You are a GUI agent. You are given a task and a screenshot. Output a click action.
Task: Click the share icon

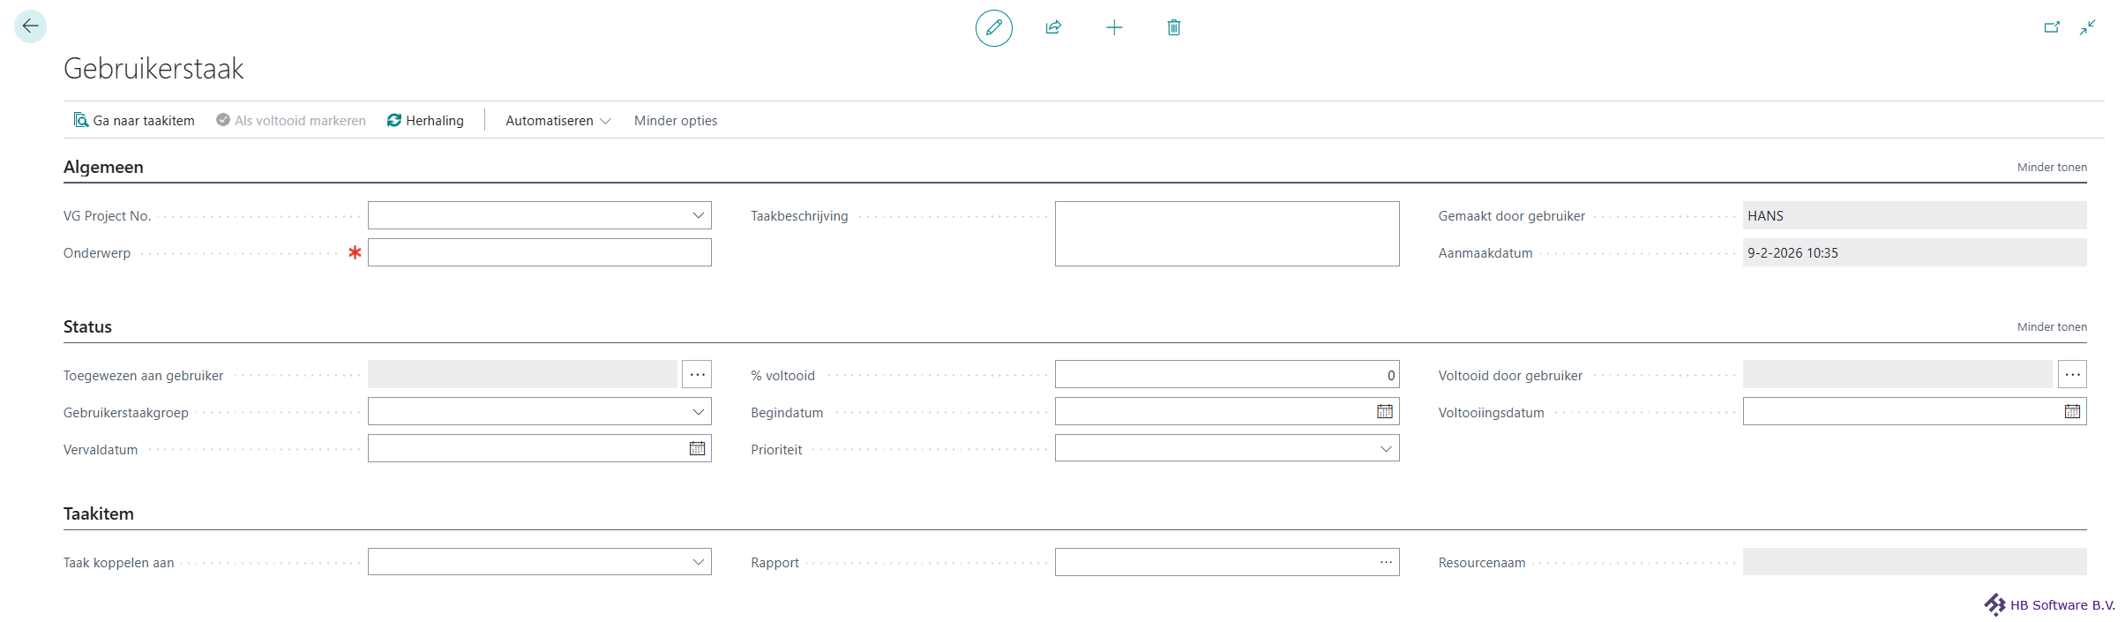pyautogui.click(x=1053, y=28)
